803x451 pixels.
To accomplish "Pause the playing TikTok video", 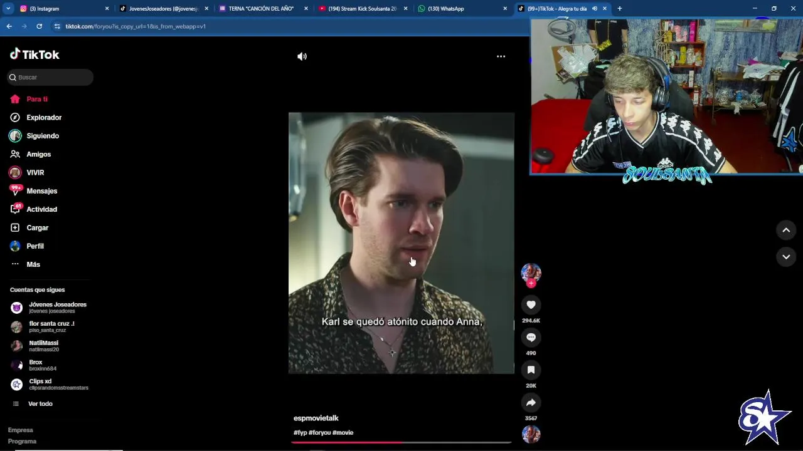I will tap(401, 243).
